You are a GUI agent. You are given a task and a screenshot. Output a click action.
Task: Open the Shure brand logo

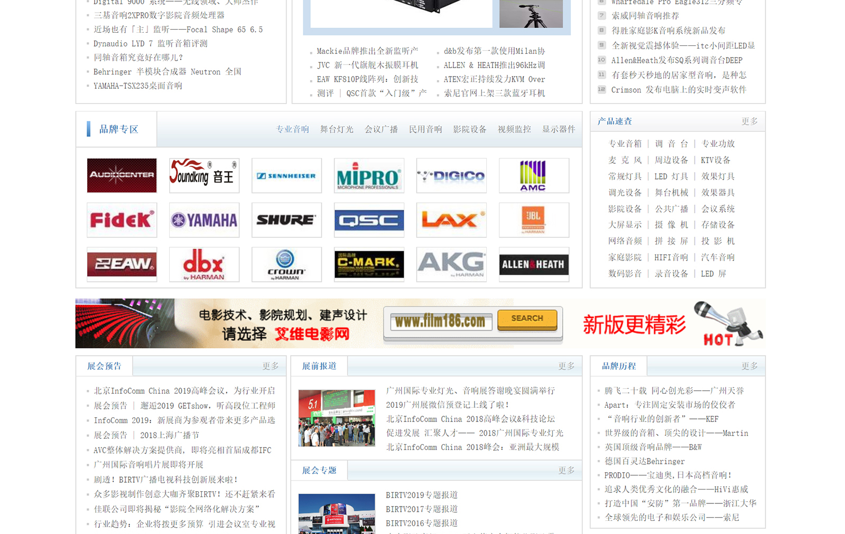click(x=286, y=220)
